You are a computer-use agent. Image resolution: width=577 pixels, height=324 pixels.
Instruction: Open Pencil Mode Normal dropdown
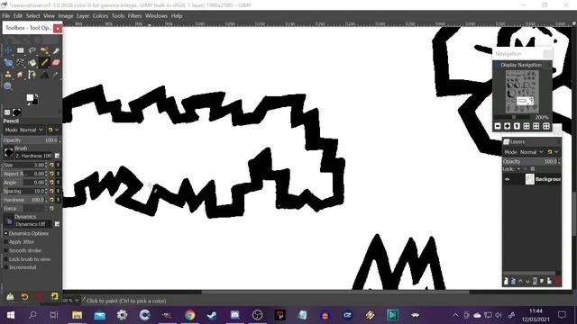pos(23,130)
